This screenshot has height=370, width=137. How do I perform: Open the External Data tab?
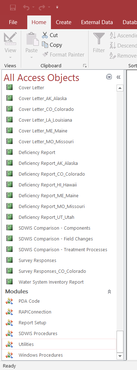click(x=97, y=22)
